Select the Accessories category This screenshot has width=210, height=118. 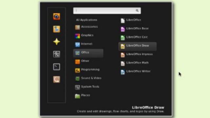88,27
